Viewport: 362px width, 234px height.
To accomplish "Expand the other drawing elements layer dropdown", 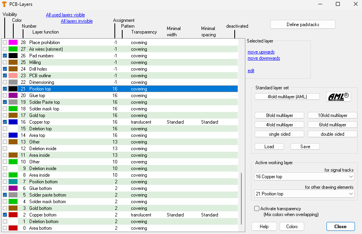I will click(x=304, y=194).
